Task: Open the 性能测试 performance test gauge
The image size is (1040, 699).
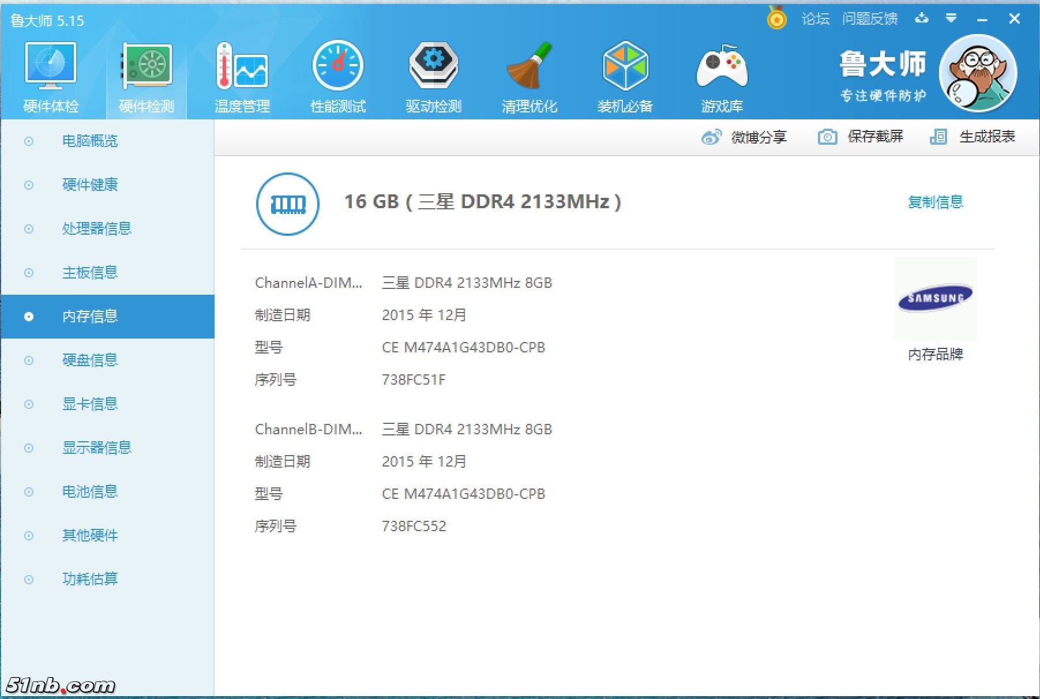Action: (x=337, y=67)
